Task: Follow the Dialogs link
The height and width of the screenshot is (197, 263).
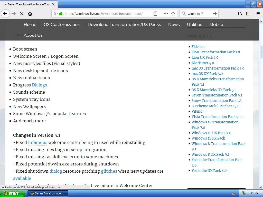Action: (x=39, y=85)
